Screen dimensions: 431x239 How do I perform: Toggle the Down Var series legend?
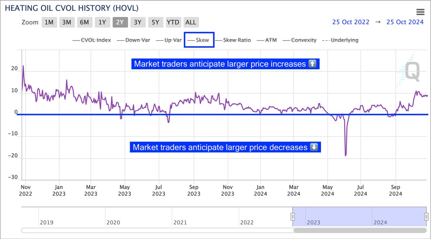coord(134,40)
